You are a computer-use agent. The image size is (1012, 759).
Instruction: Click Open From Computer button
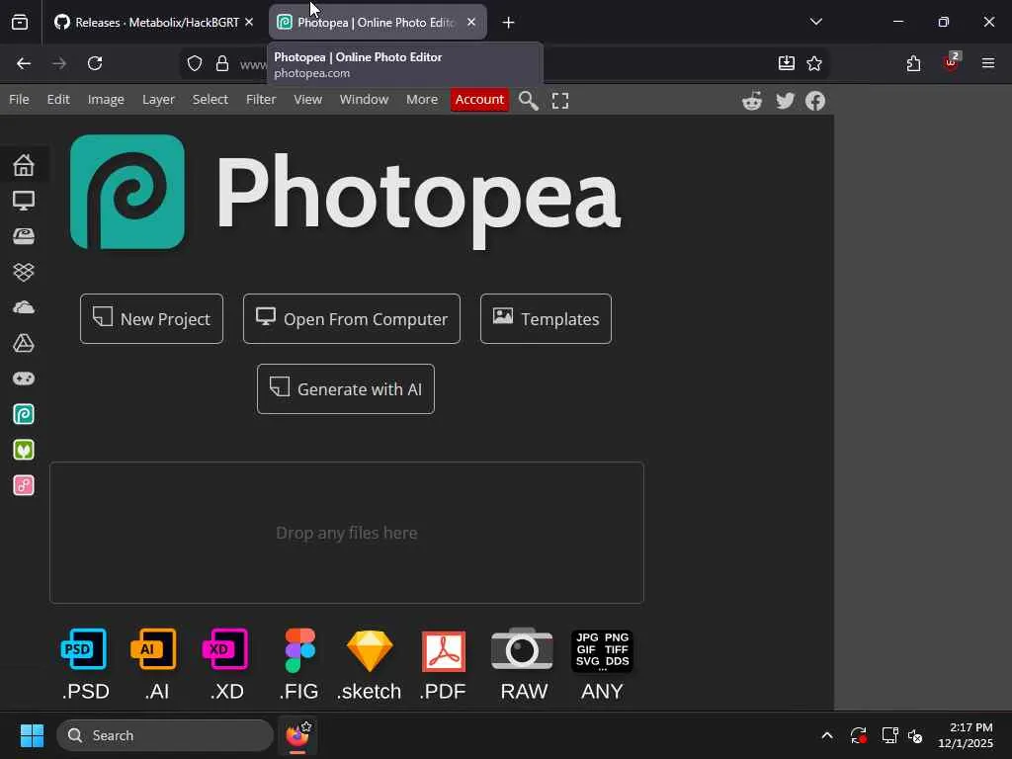tap(352, 319)
